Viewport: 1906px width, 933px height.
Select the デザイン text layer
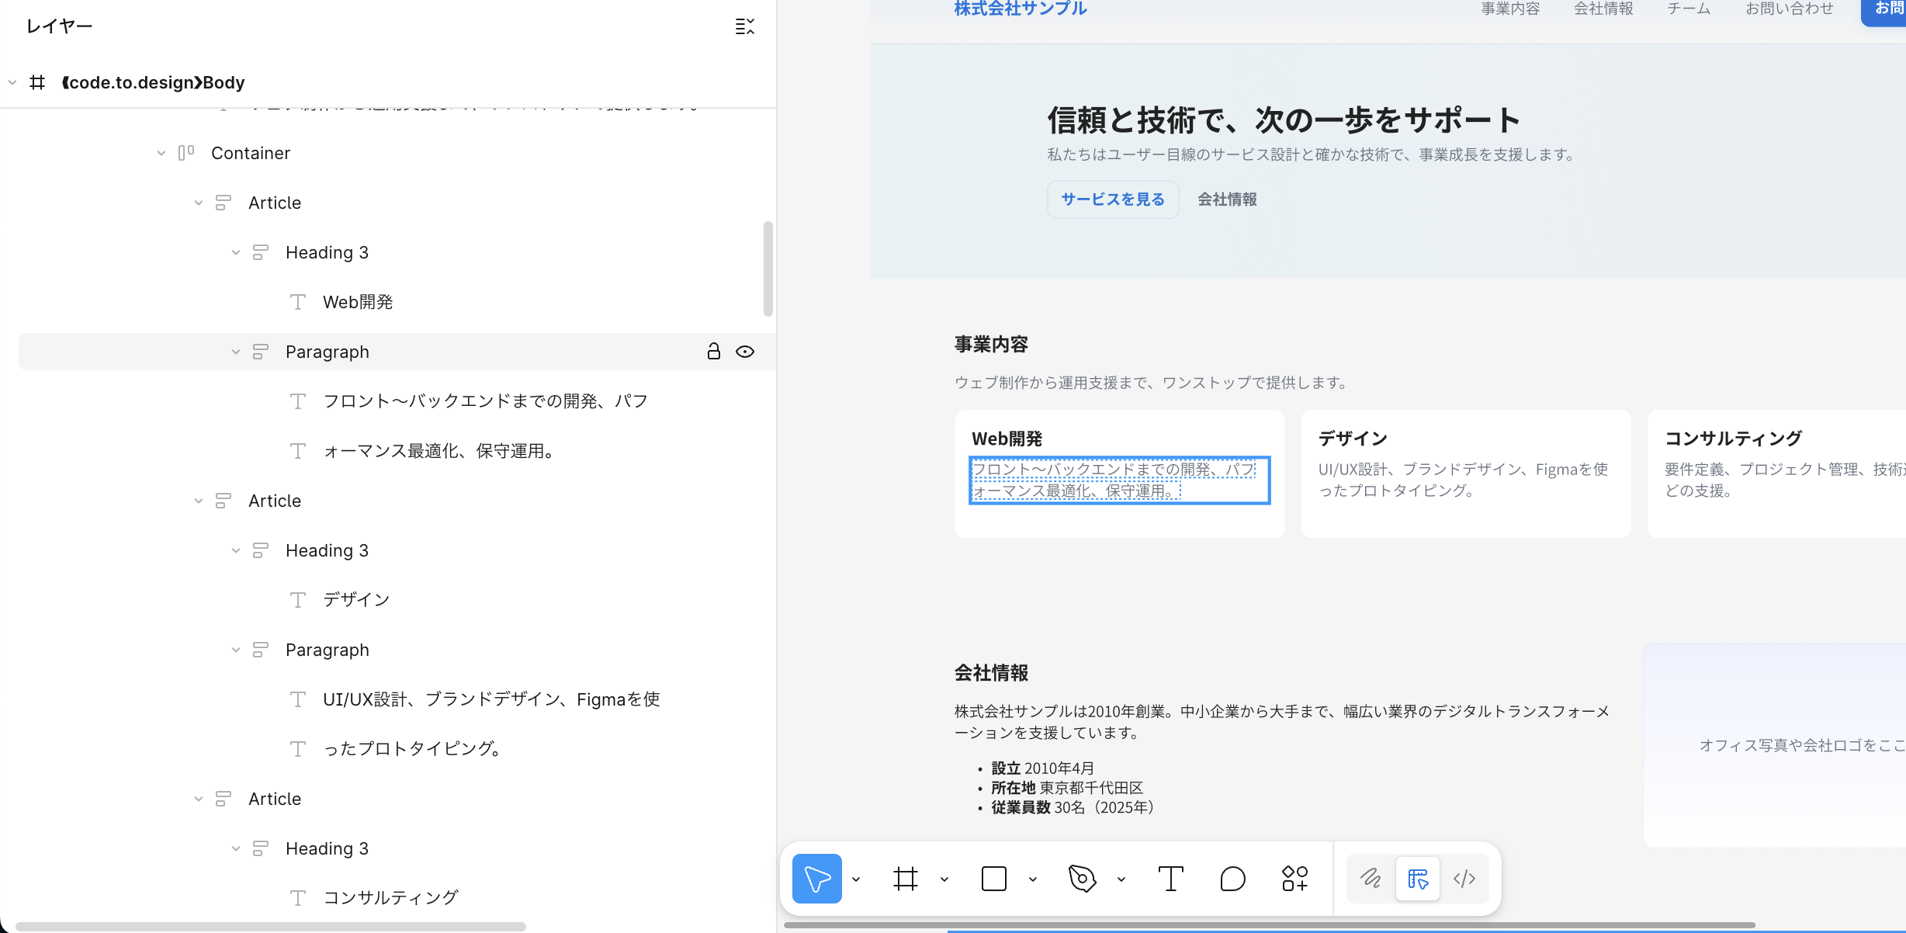pos(356,600)
